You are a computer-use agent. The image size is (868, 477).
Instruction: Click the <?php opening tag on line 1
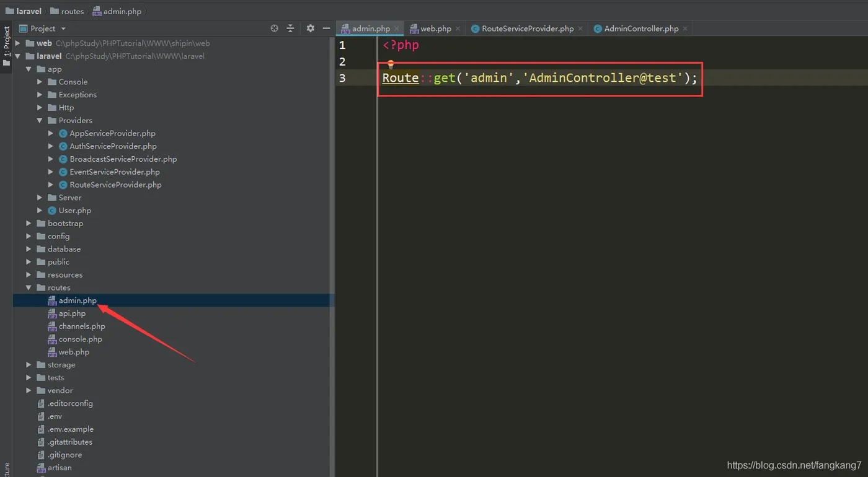401,45
